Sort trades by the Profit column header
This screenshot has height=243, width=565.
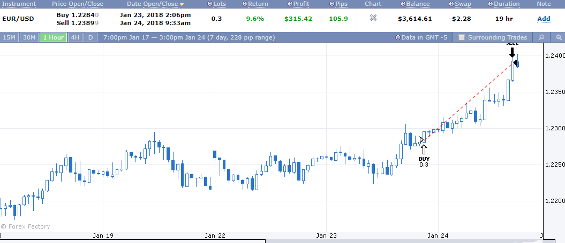click(x=301, y=4)
